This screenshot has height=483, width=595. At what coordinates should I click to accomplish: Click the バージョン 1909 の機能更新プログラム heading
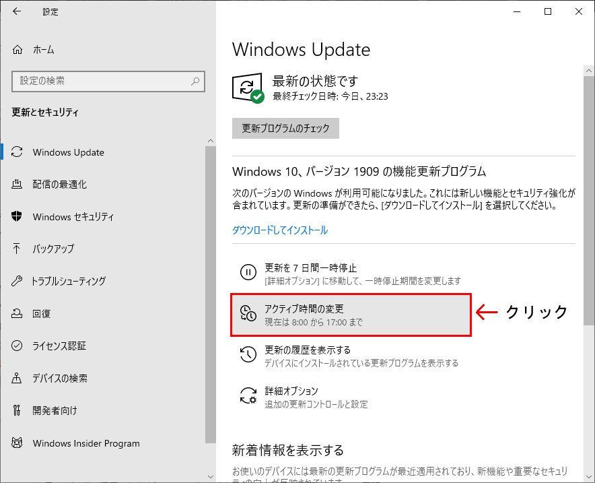[x=359, y=171]
